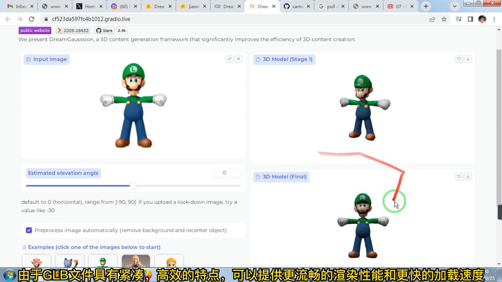Click the Windows Start orb

point(10,275)
